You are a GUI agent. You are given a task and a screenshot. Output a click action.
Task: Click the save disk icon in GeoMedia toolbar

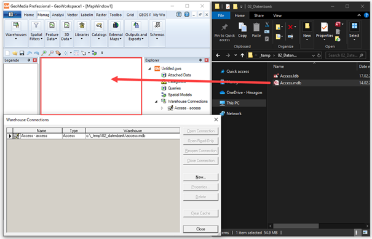pyautogui.click(x=22, y=53)
